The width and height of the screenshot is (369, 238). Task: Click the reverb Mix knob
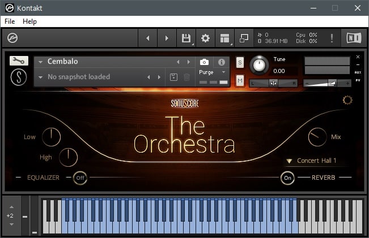[x=317, y=137]
